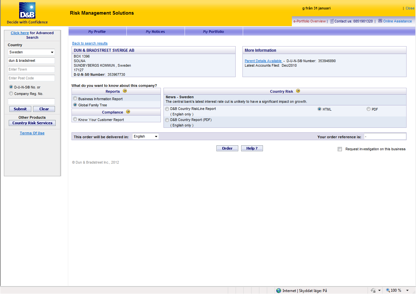Click the Submit button
416x294 pixels.
pyautogui.click(x=20, y=109)
